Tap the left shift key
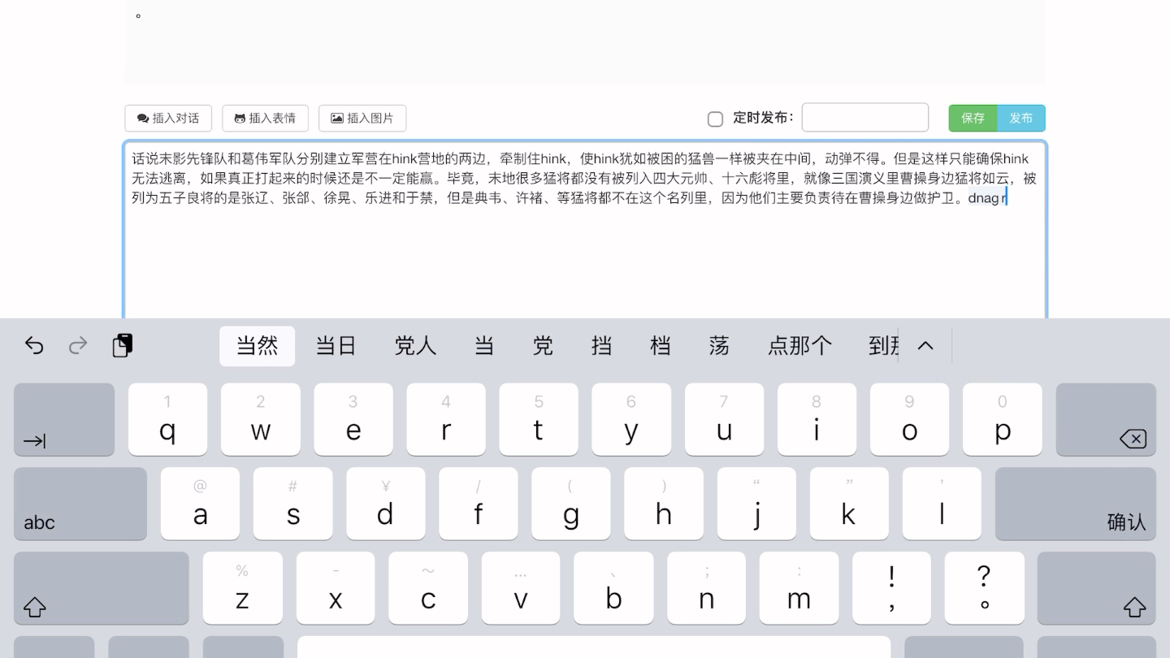The width and height of the screenshot is (1170, 658). [102, 588]
